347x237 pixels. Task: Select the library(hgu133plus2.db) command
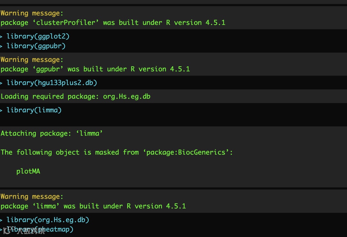[x=52, y=83]
